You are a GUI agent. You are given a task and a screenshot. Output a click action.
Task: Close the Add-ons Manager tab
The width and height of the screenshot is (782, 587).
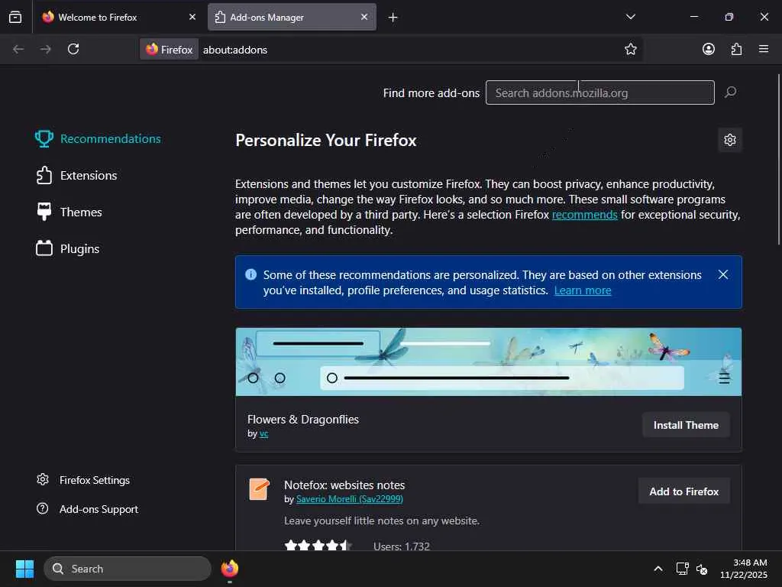(364, 17)
